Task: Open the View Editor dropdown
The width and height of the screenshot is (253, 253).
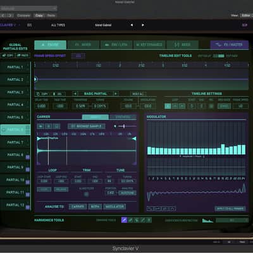Action: point(246,15)
